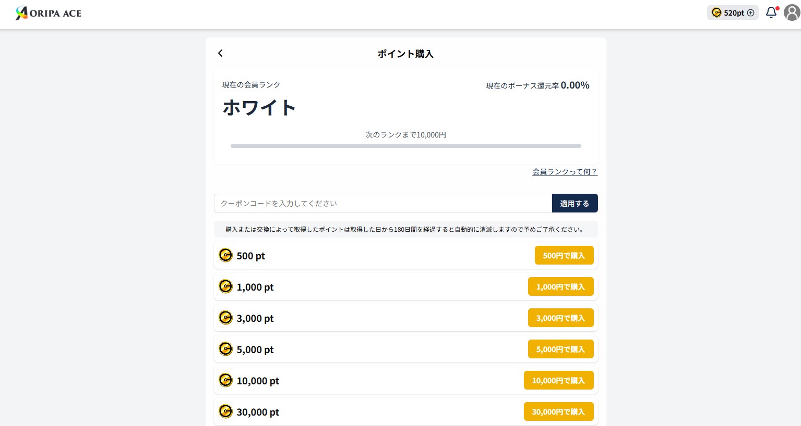Choose the 10,000円で購入 button
The height and width of the screenshot is (426, 801).
pos(558,380)
